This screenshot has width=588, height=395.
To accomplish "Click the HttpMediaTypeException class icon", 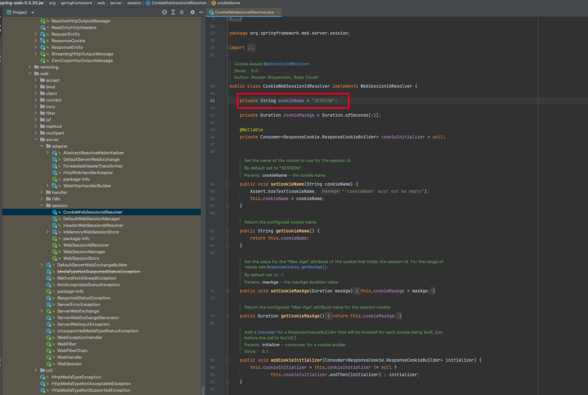I will [43, 377].
